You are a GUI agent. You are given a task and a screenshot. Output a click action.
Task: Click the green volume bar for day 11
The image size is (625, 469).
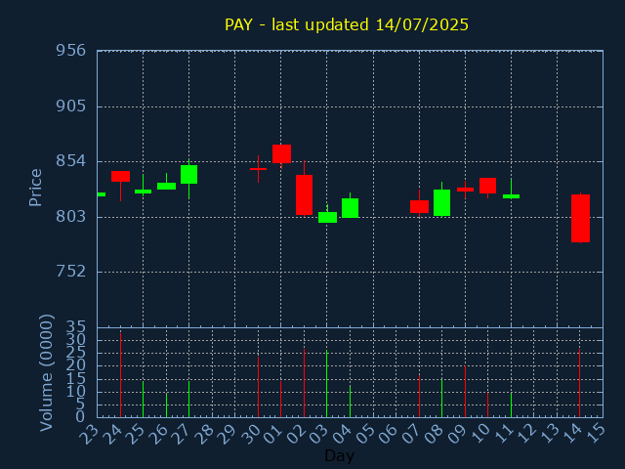(511, 405)
